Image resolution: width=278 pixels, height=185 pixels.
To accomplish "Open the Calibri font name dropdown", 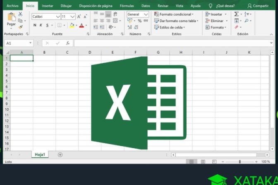I will (58, 17).
